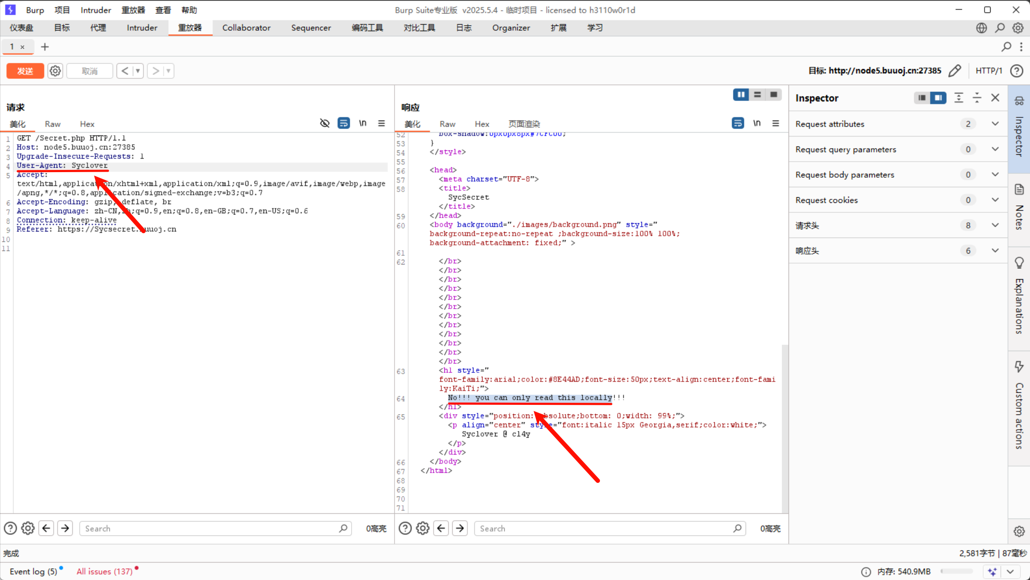1030x580 pixels.
Task: Toggle word wrap icon in request panel
Action: [x=343, y=124]
